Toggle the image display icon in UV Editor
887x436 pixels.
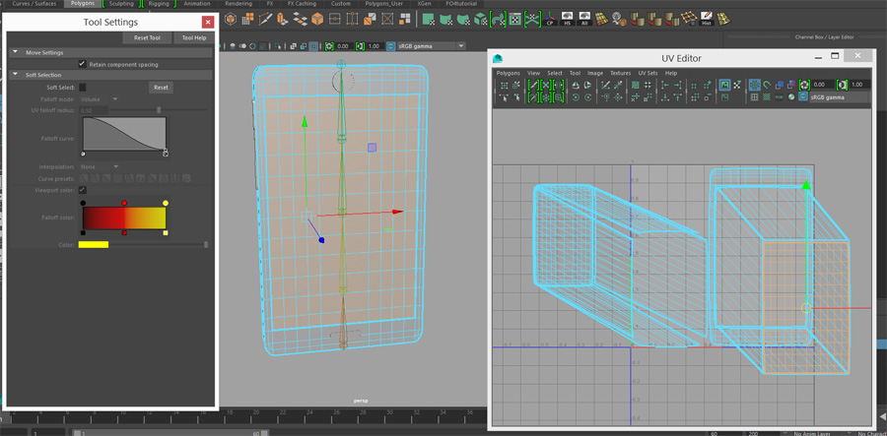723,86
